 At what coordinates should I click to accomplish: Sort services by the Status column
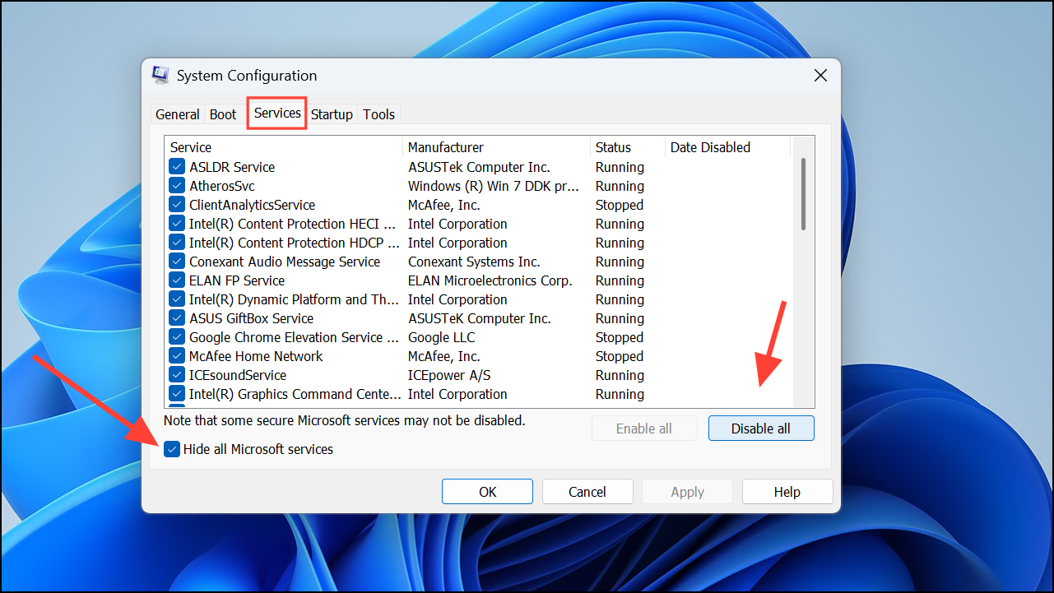[613, 147]
